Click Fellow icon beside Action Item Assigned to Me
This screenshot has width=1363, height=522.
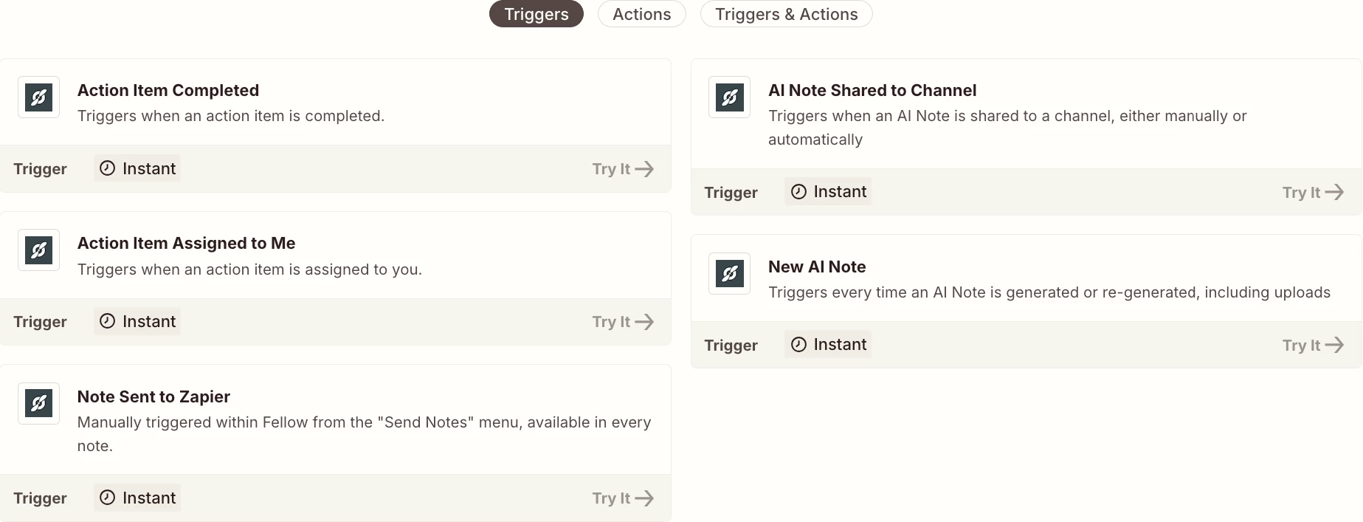pyautogui.click(x=38, y=250)
